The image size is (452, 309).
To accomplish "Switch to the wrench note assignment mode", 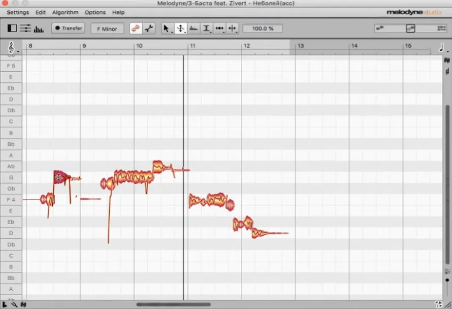I will [149, 28].
